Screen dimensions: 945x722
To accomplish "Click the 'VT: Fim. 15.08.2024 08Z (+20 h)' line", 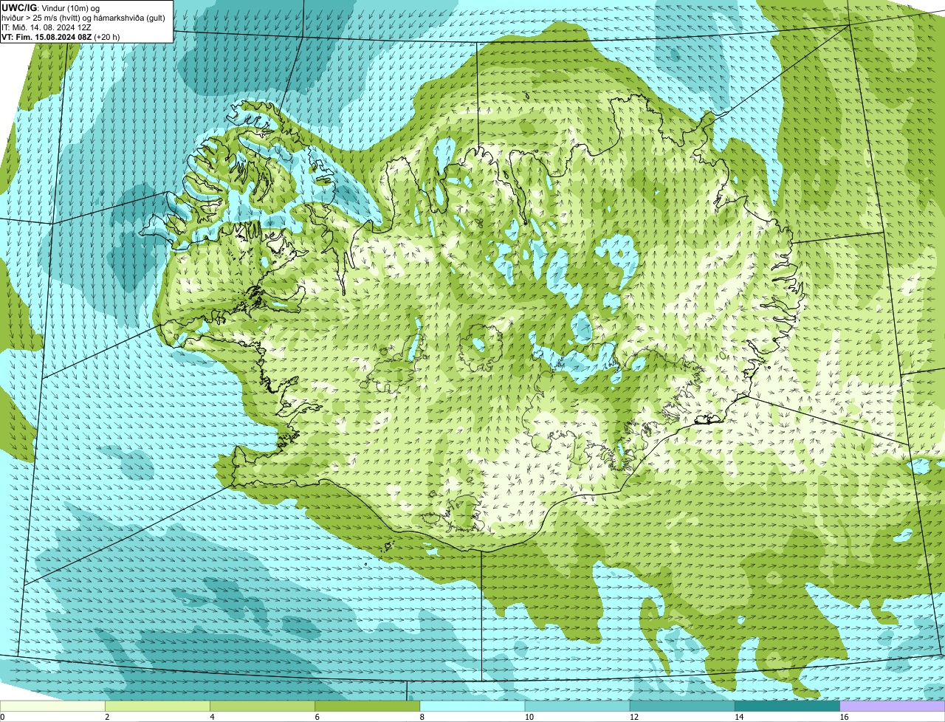I will click(x=61, y=37).
